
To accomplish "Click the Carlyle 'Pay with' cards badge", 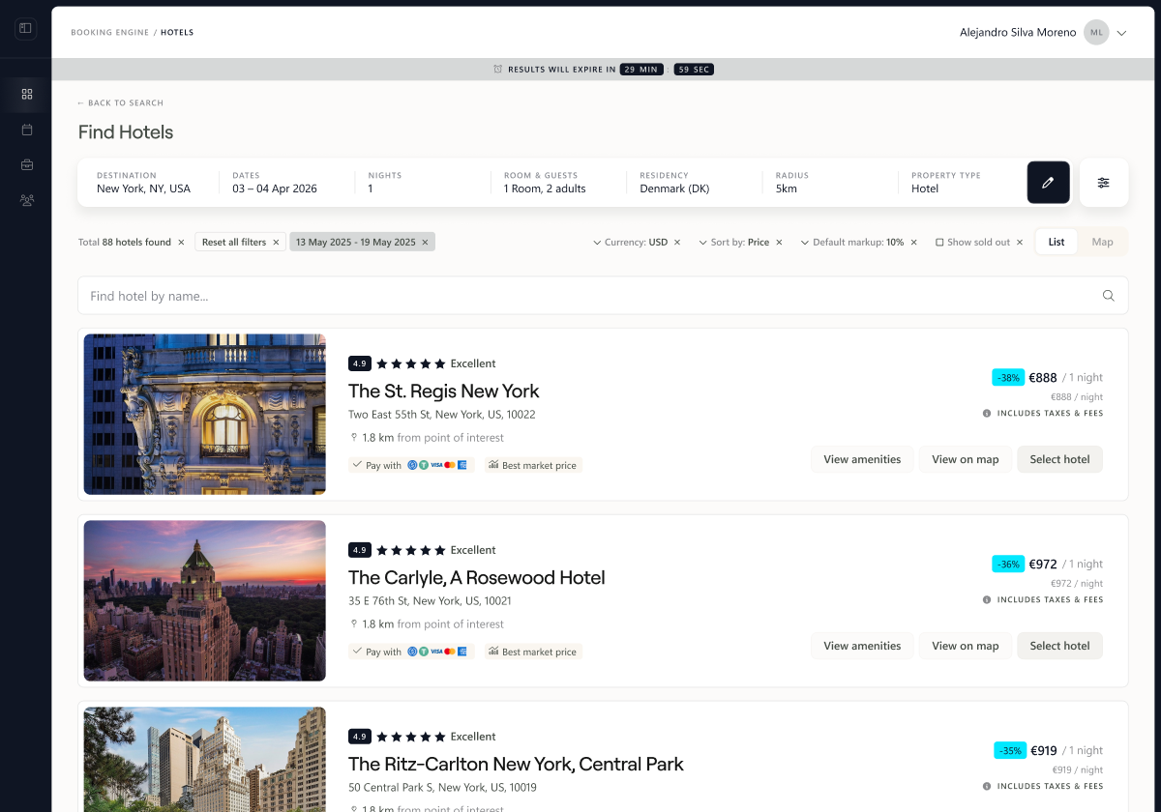I will click(411, 652).
